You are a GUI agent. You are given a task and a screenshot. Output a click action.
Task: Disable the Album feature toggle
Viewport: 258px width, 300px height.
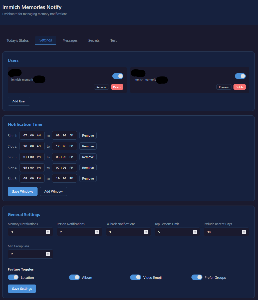pos(74,277)
